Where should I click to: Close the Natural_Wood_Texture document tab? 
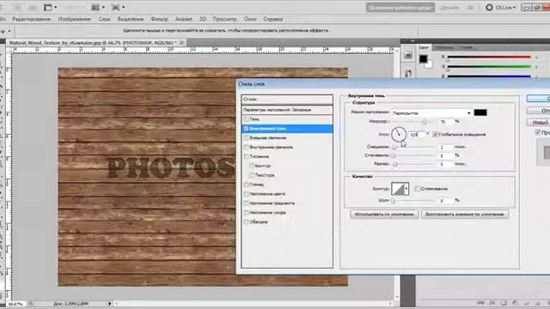pos(181,43)
